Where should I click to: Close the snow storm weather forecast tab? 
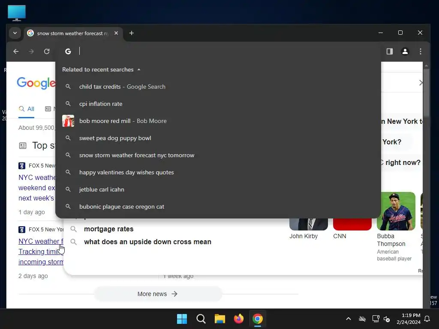(116, 33)
